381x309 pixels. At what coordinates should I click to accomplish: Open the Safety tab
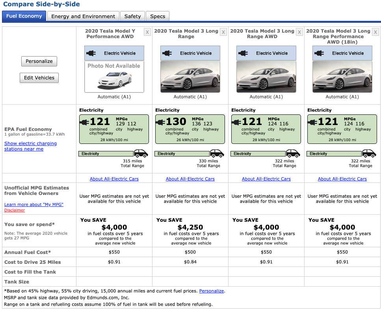pos(133,16)
